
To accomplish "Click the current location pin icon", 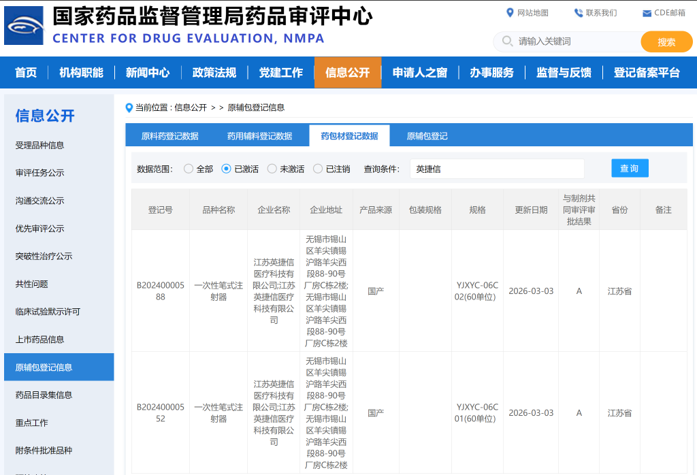I will (129, 108).
